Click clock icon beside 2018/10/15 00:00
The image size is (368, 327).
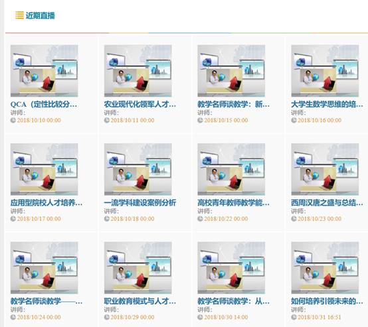[200, 120]
